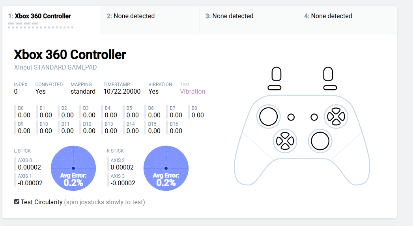This screenshot has width=413, height=226.
Task: Select the Xbox 360 Controller tab
Action: point(52,20)
